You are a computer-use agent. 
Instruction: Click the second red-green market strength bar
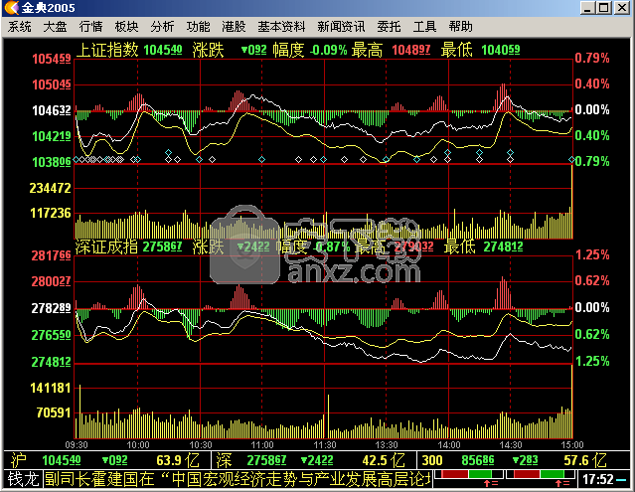[541, 474]
